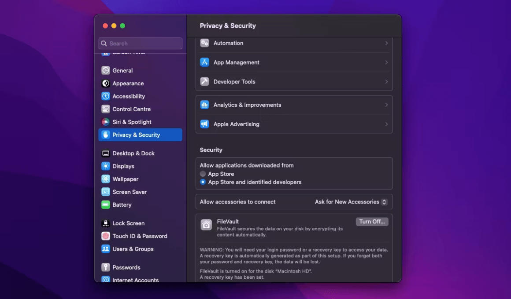
Task: Click the Accessibility icon in sidebar
Action: click(x=106, y=96)
